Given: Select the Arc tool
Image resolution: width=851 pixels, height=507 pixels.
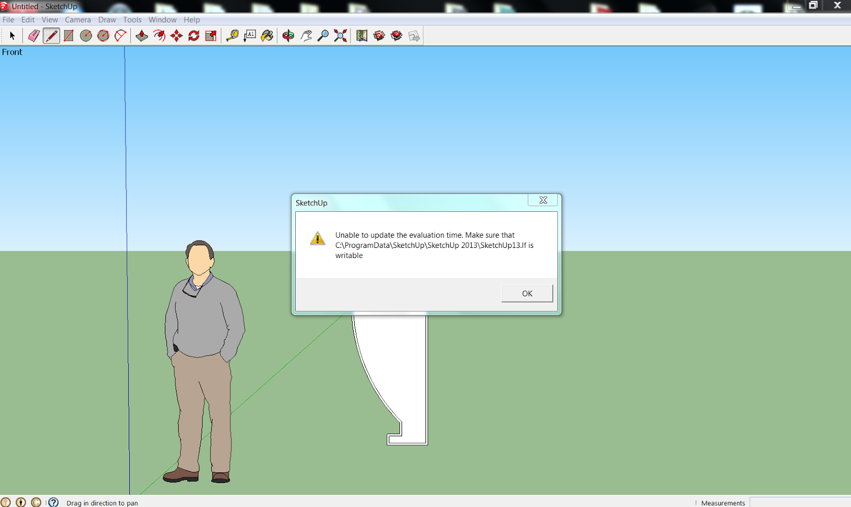Looking at the screenshot, I should [121, 36].
